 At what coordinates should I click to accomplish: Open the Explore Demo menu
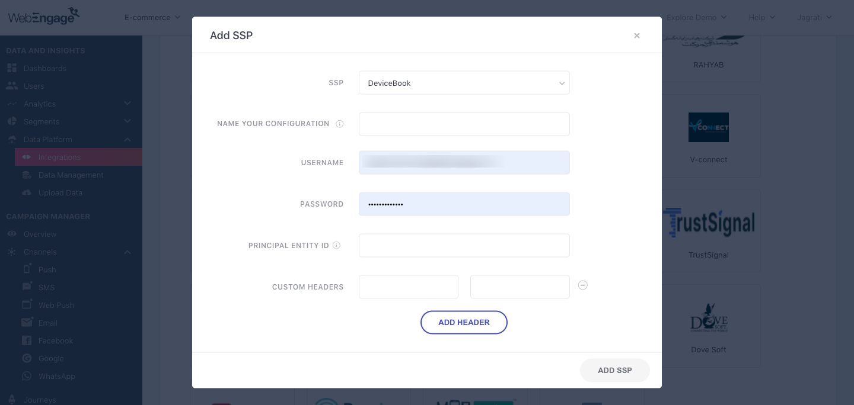pyautogui.click(x=697, y=17)
